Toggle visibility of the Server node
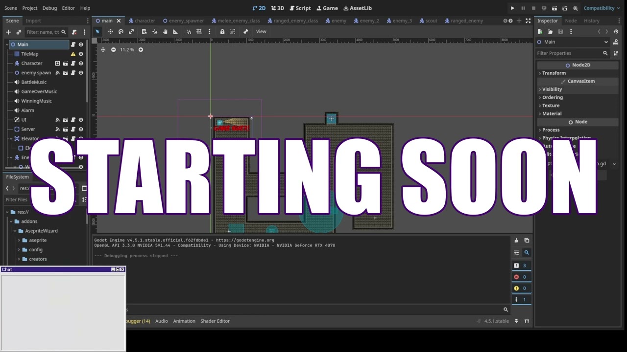Viewport: 627px width, 352px height. coord(81,129)
